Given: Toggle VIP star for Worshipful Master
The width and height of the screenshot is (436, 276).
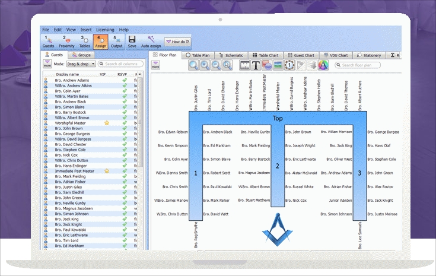Looking at the screenshot, I should [x=107, y=122].
